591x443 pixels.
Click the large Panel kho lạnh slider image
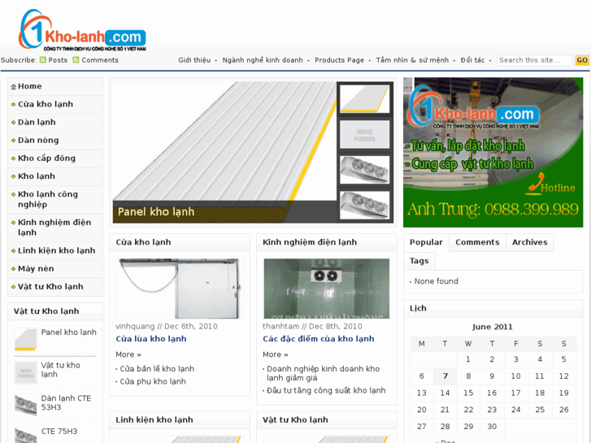(x=224, y=152)
